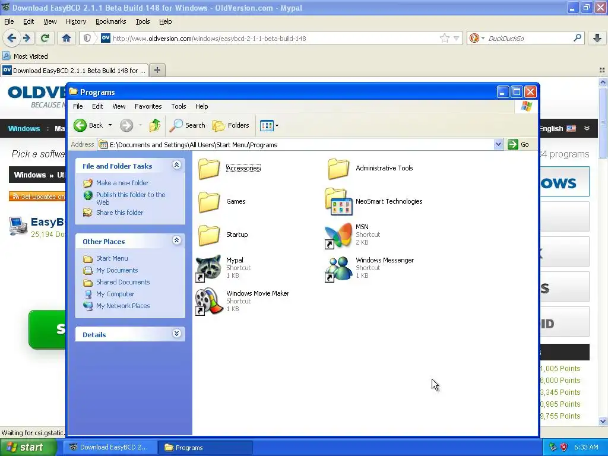608x456 pixels.
Task: Click the English language selector
Action: [558, 129]
